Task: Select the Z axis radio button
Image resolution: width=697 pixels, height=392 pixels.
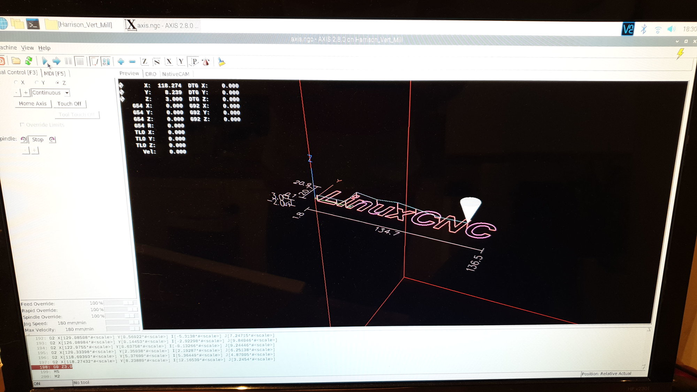Action: (58, 83)
